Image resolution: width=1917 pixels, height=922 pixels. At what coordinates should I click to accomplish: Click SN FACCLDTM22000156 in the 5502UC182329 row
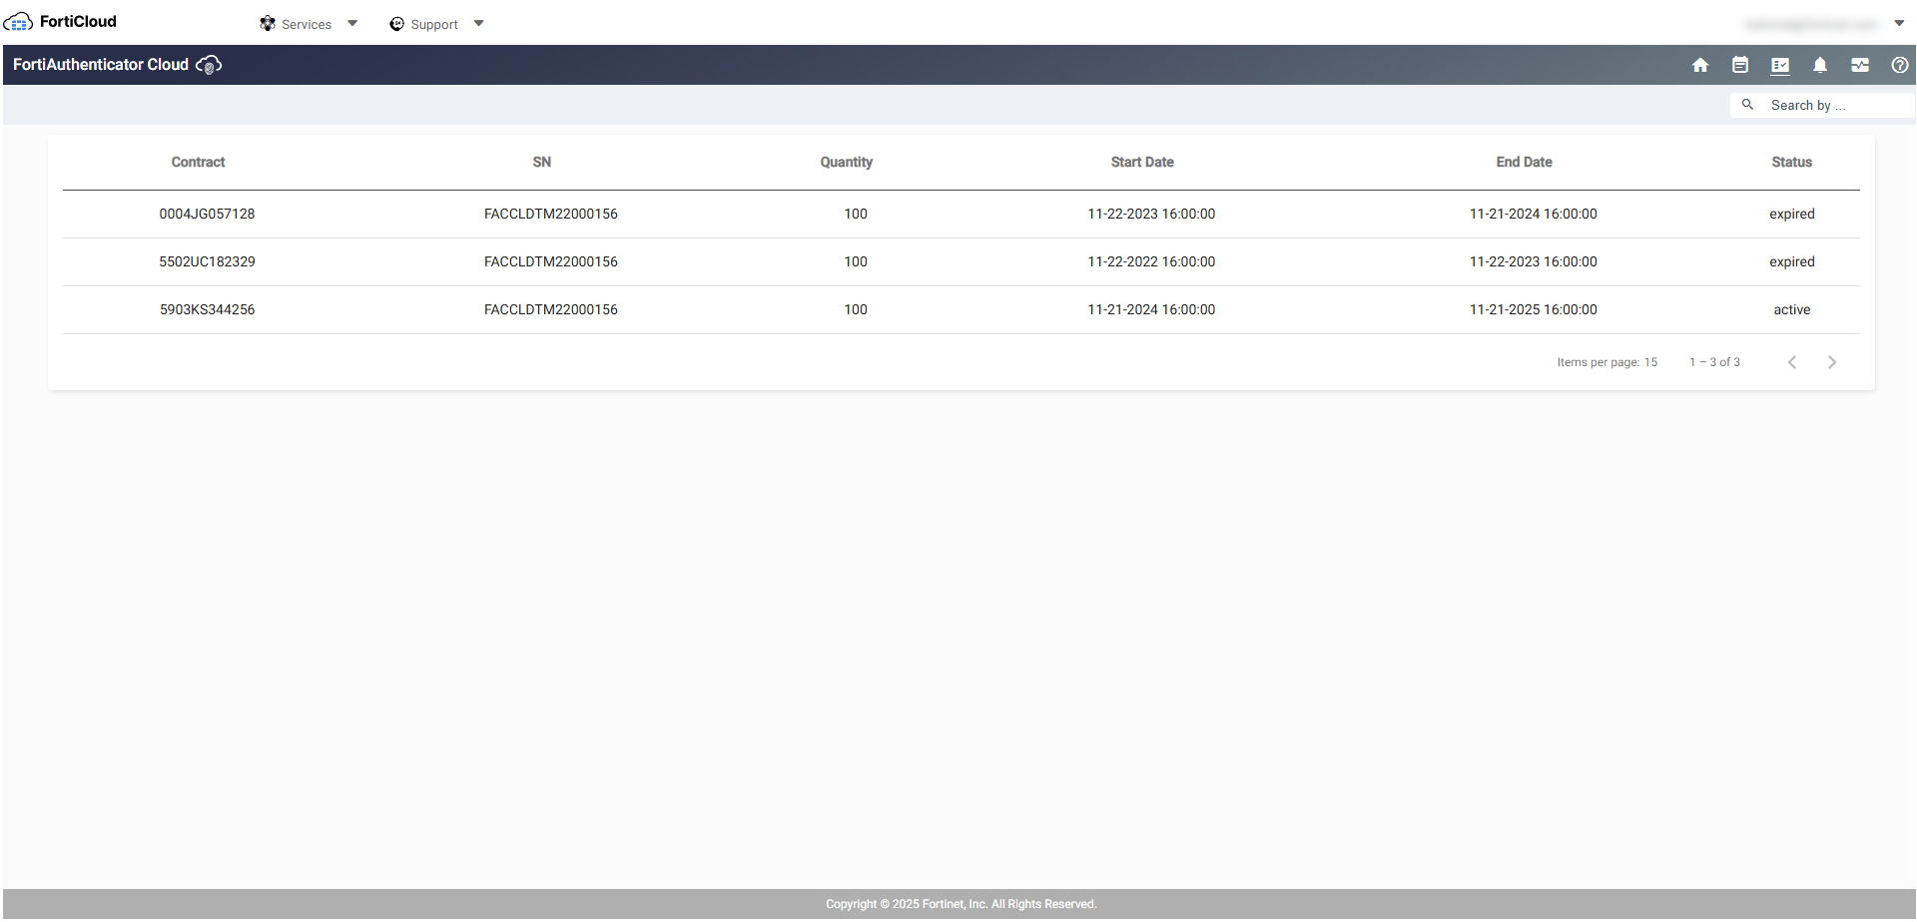point(551,261)
